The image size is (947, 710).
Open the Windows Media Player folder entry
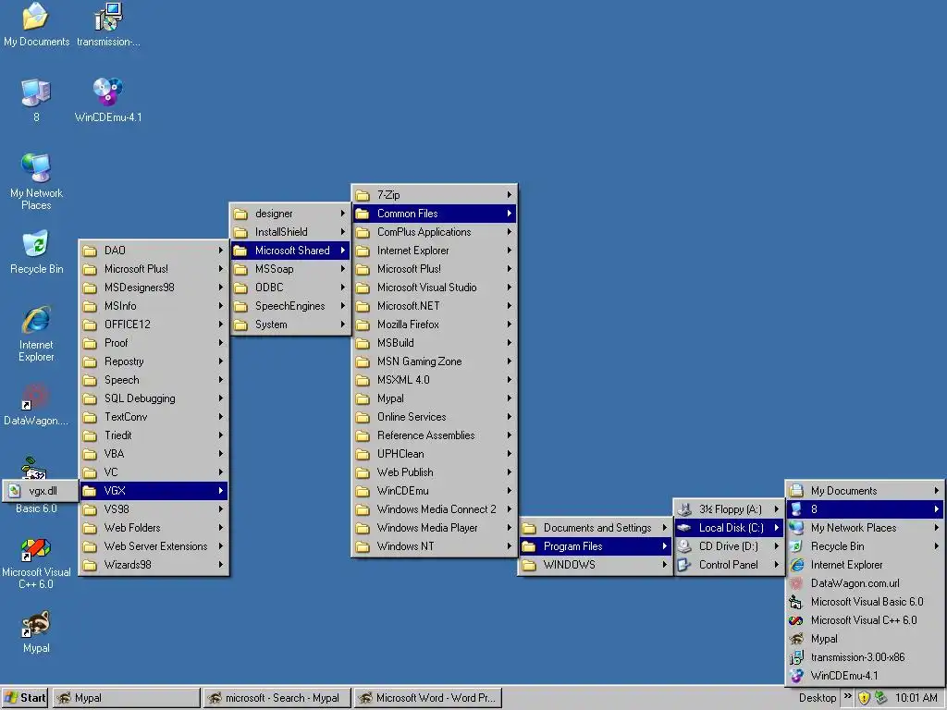[x=435, y=528]
